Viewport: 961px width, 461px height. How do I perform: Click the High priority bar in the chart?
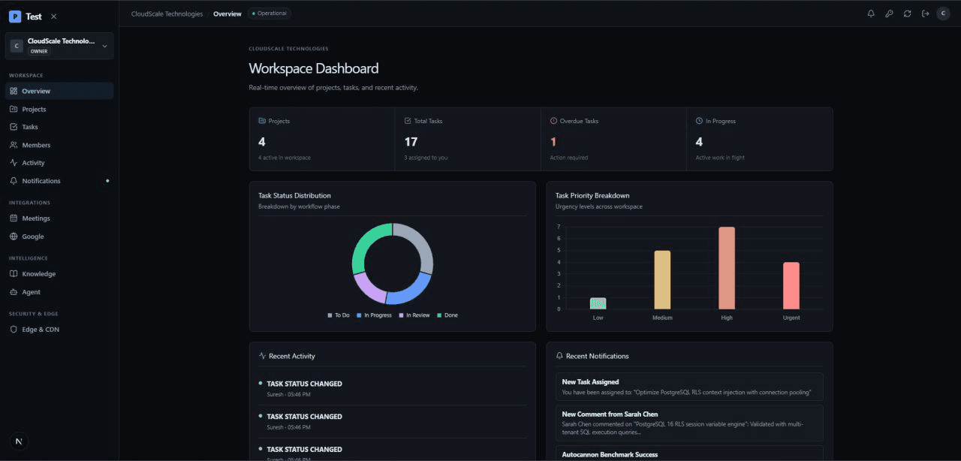click(x=727, y=268)
